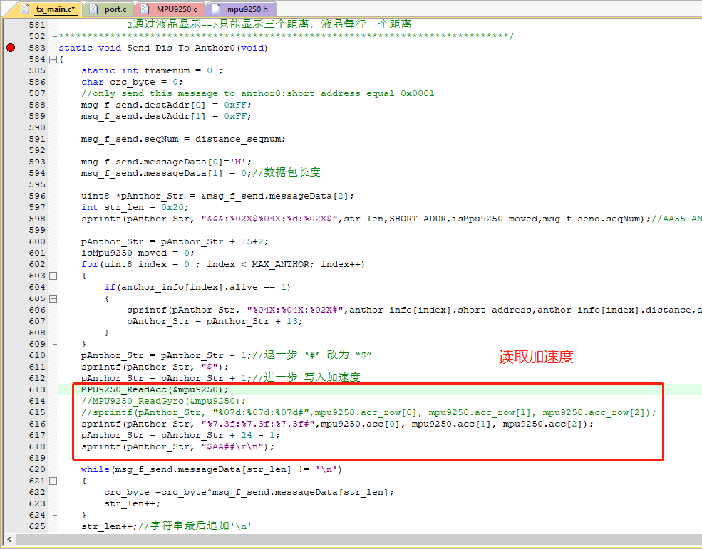Click the file icon on mpu9250.h tab
The height and width of the screenshot is (549, 702).
[x=216, y=9]
